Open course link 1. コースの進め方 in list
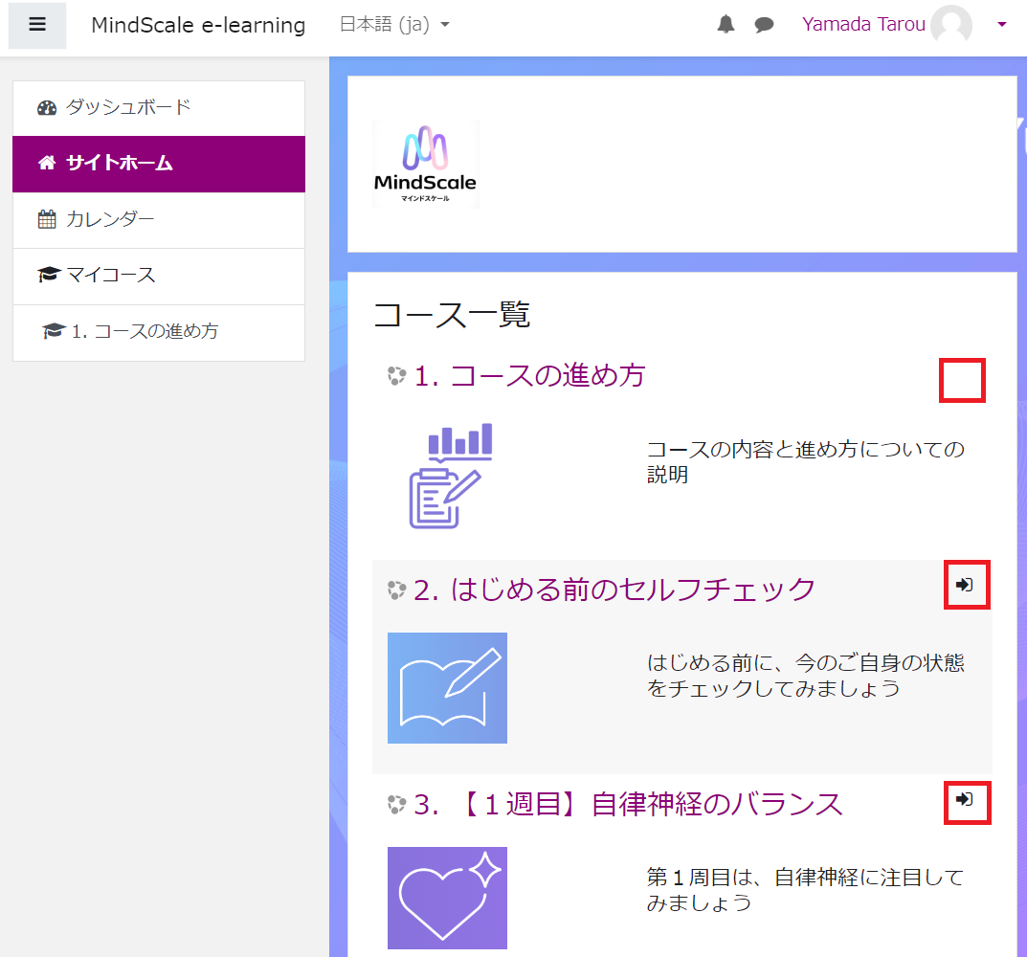1027x957 pixels. pyautogui.click(x=529, y=376)
